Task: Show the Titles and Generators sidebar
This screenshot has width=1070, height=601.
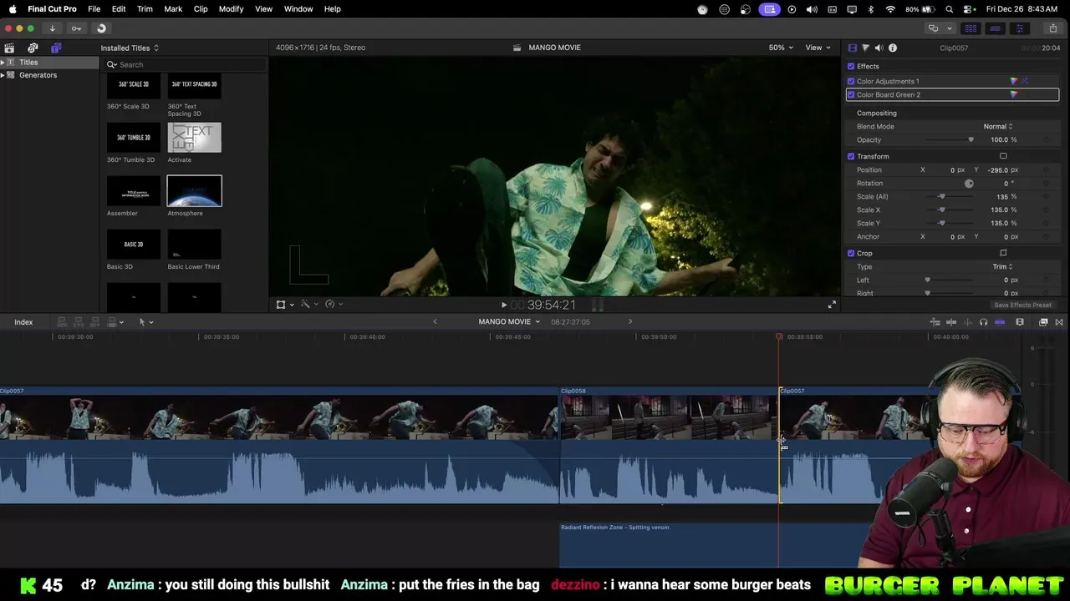Action: [x=56, y=48]
